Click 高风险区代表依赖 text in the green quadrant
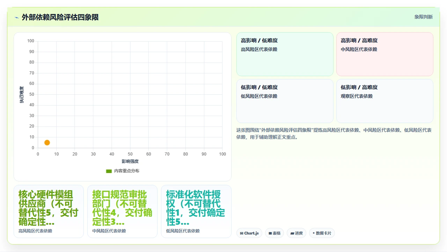The width and height of the screenshot is (447, 252). click(259, 49)
